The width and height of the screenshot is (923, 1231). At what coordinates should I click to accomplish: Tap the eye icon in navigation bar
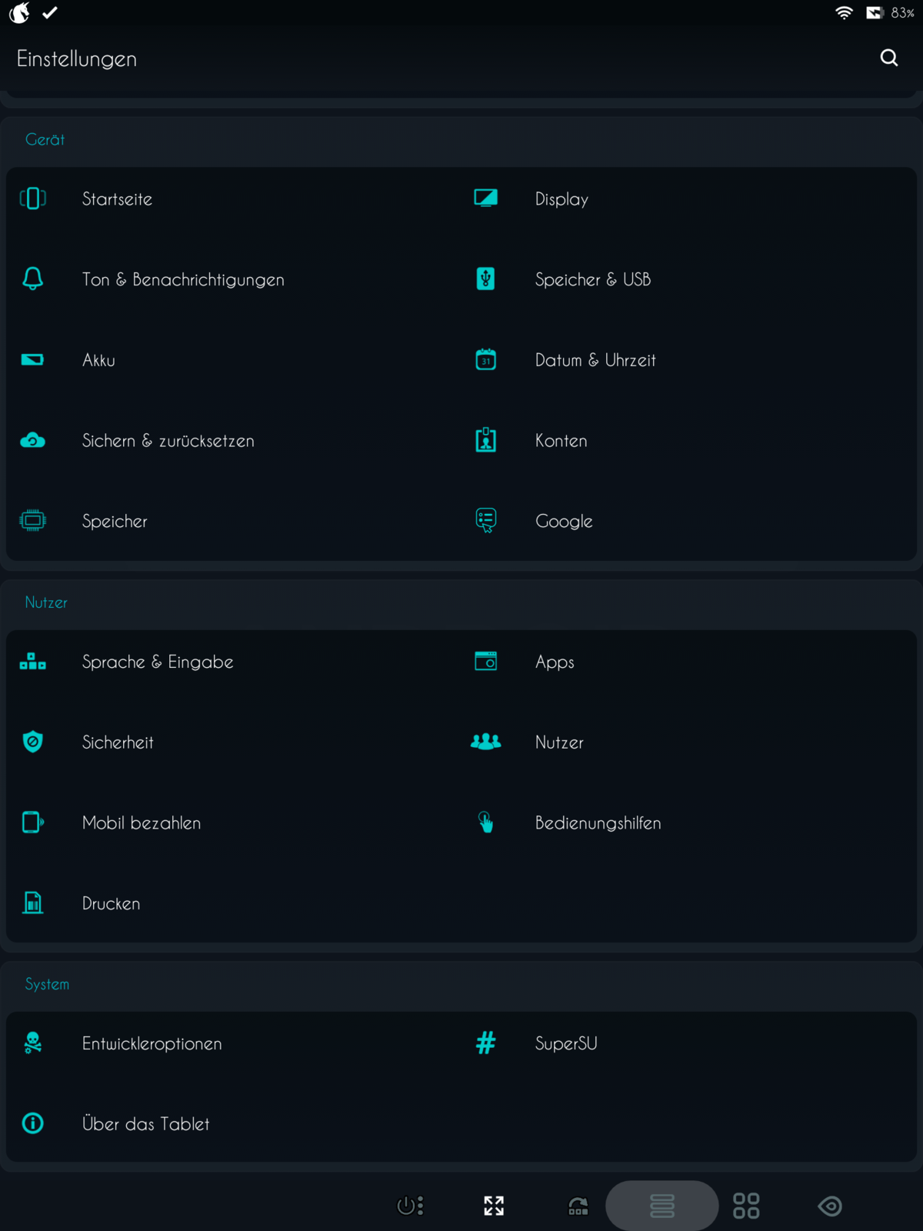830,1206
